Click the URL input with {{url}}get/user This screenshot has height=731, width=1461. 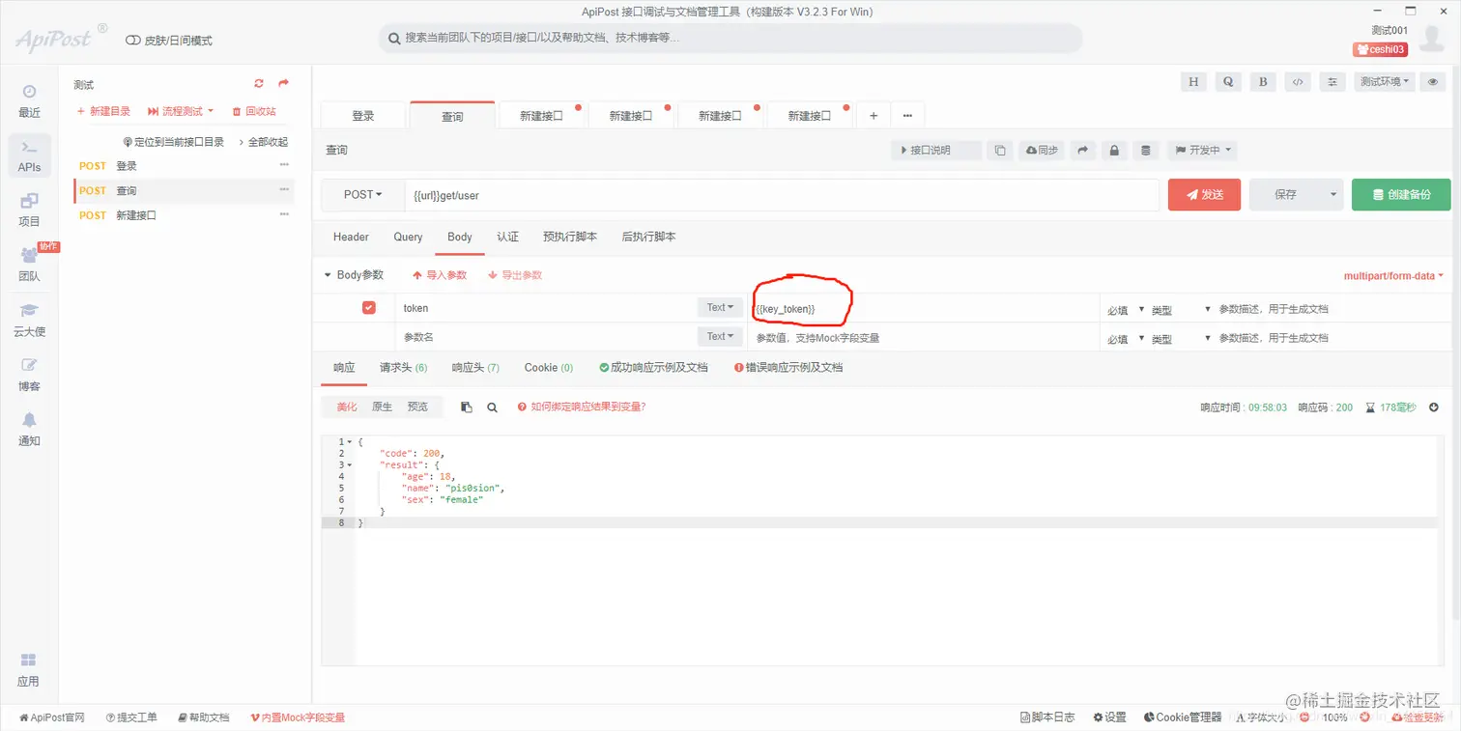pos(782,195)
